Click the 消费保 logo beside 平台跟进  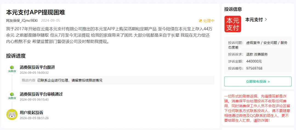[x=12, y=69]
